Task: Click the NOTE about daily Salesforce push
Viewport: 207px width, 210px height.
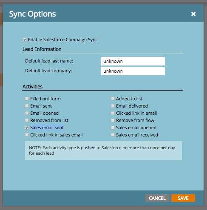Action: point(103,150)
